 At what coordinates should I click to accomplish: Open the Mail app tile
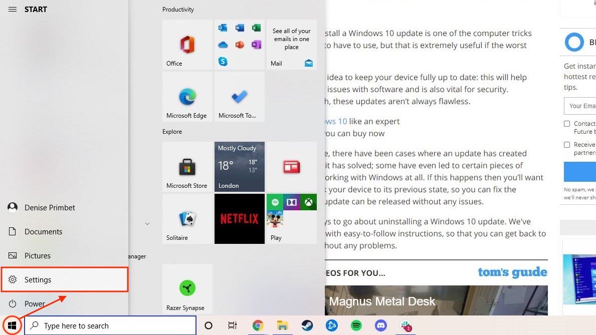291,45
